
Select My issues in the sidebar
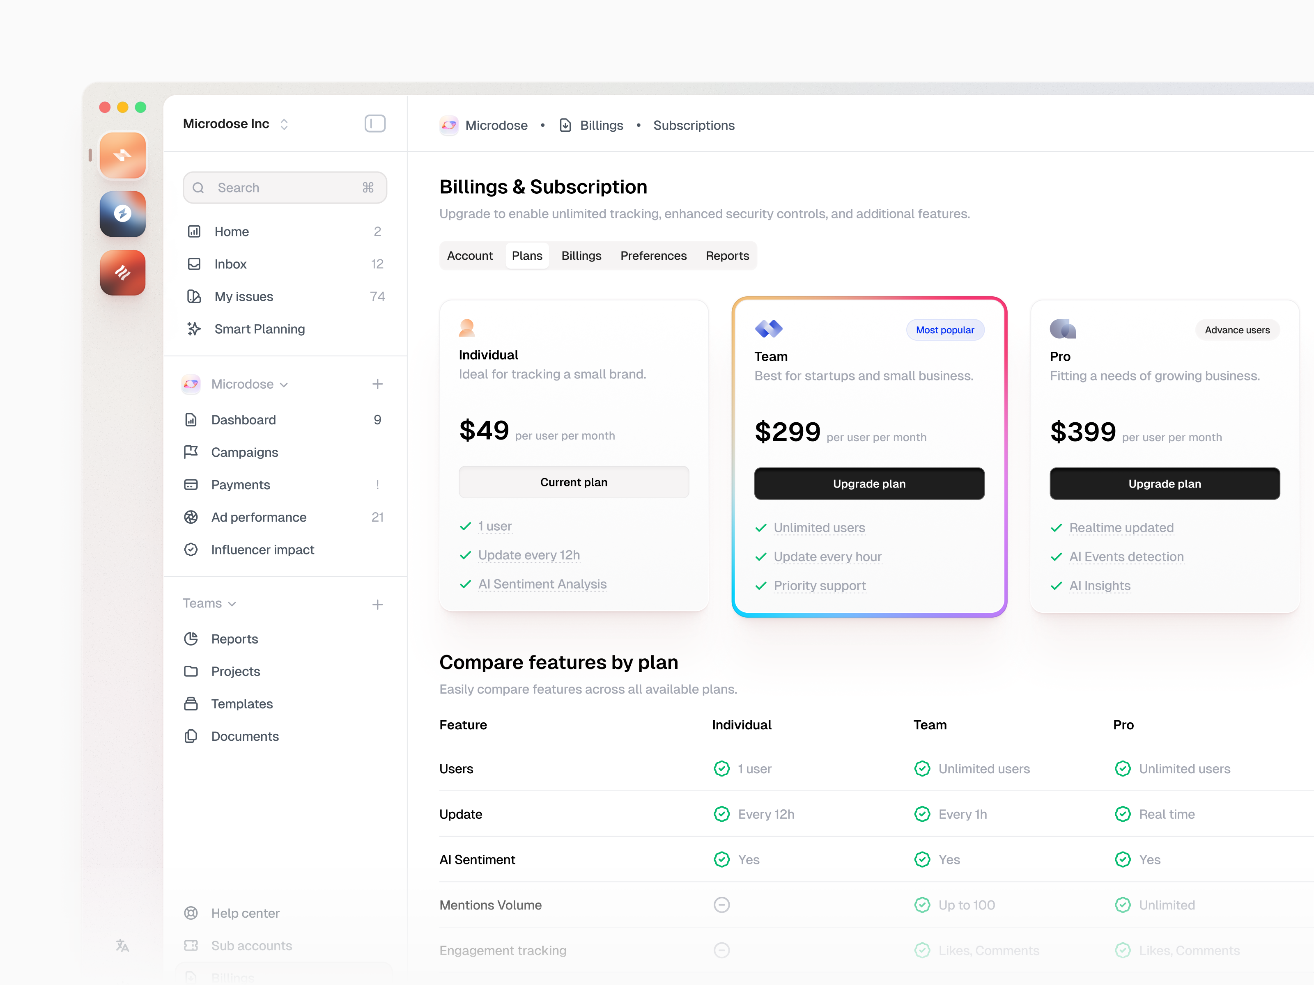[x=244, y=296]
